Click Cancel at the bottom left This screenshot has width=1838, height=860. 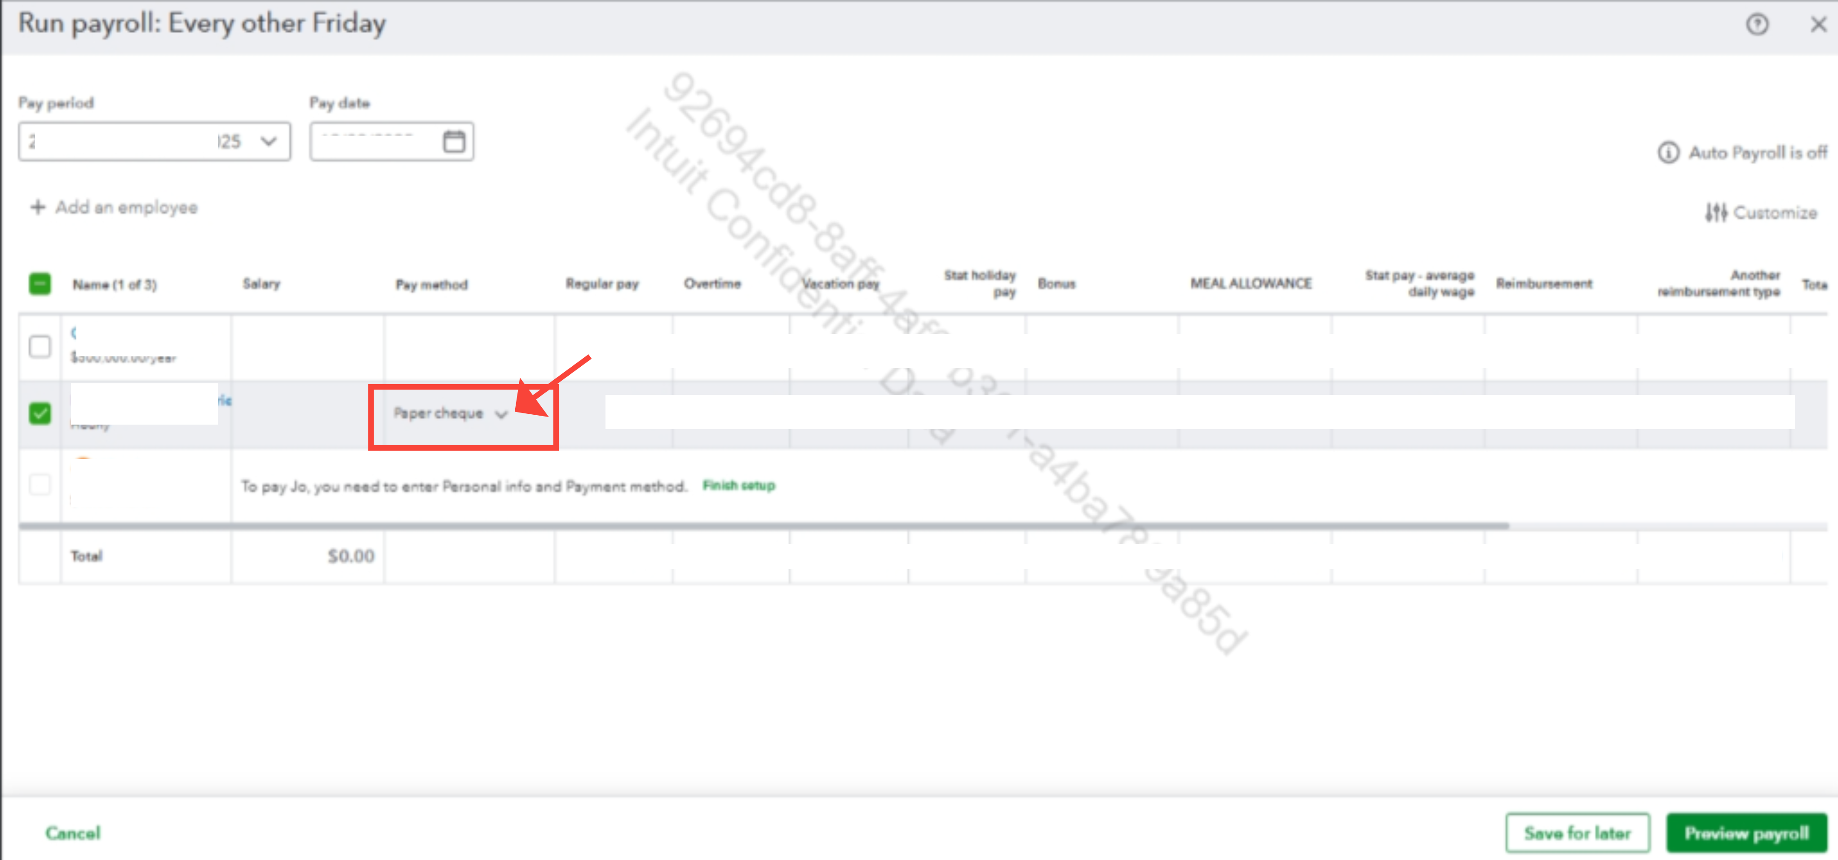[73, 833]
